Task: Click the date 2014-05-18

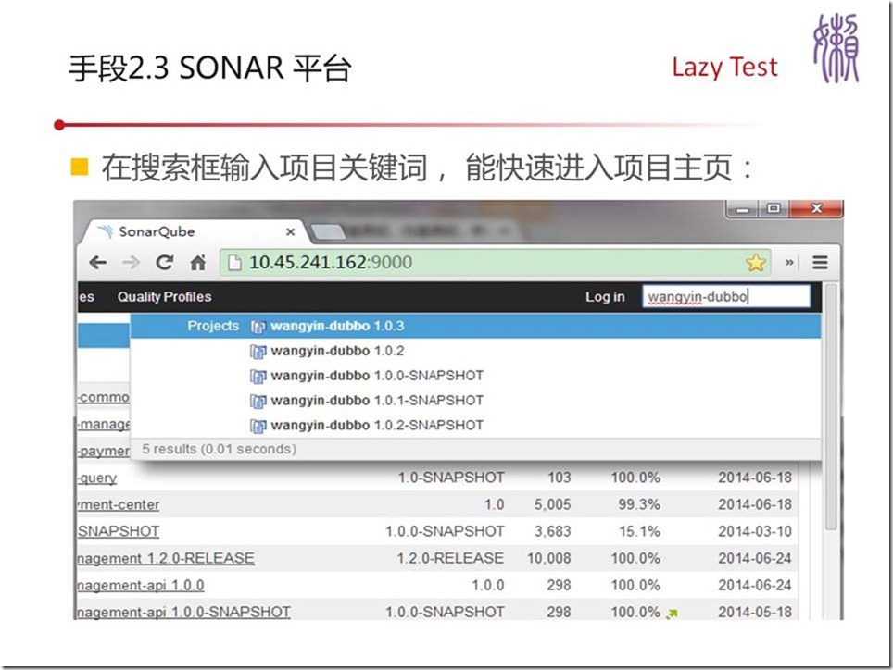Action: [x=755, y=612]
